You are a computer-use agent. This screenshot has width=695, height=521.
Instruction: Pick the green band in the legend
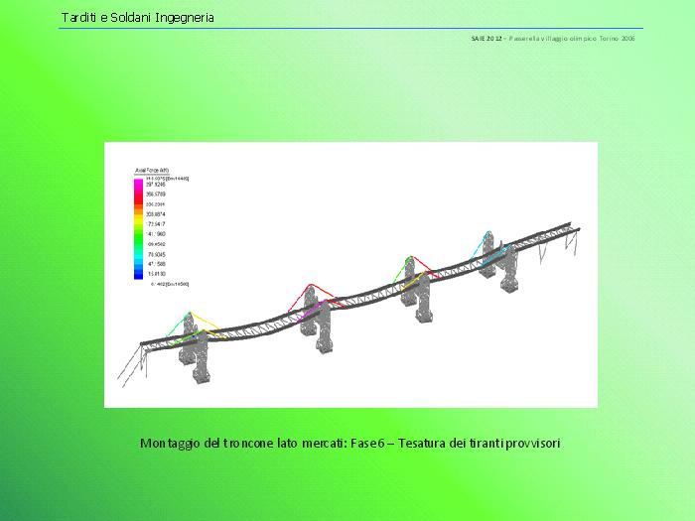click(140, 238)
